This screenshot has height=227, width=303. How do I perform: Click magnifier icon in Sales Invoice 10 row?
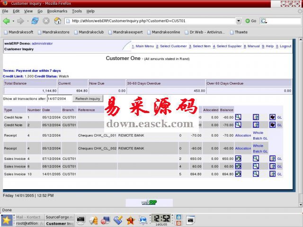[256, 174]
